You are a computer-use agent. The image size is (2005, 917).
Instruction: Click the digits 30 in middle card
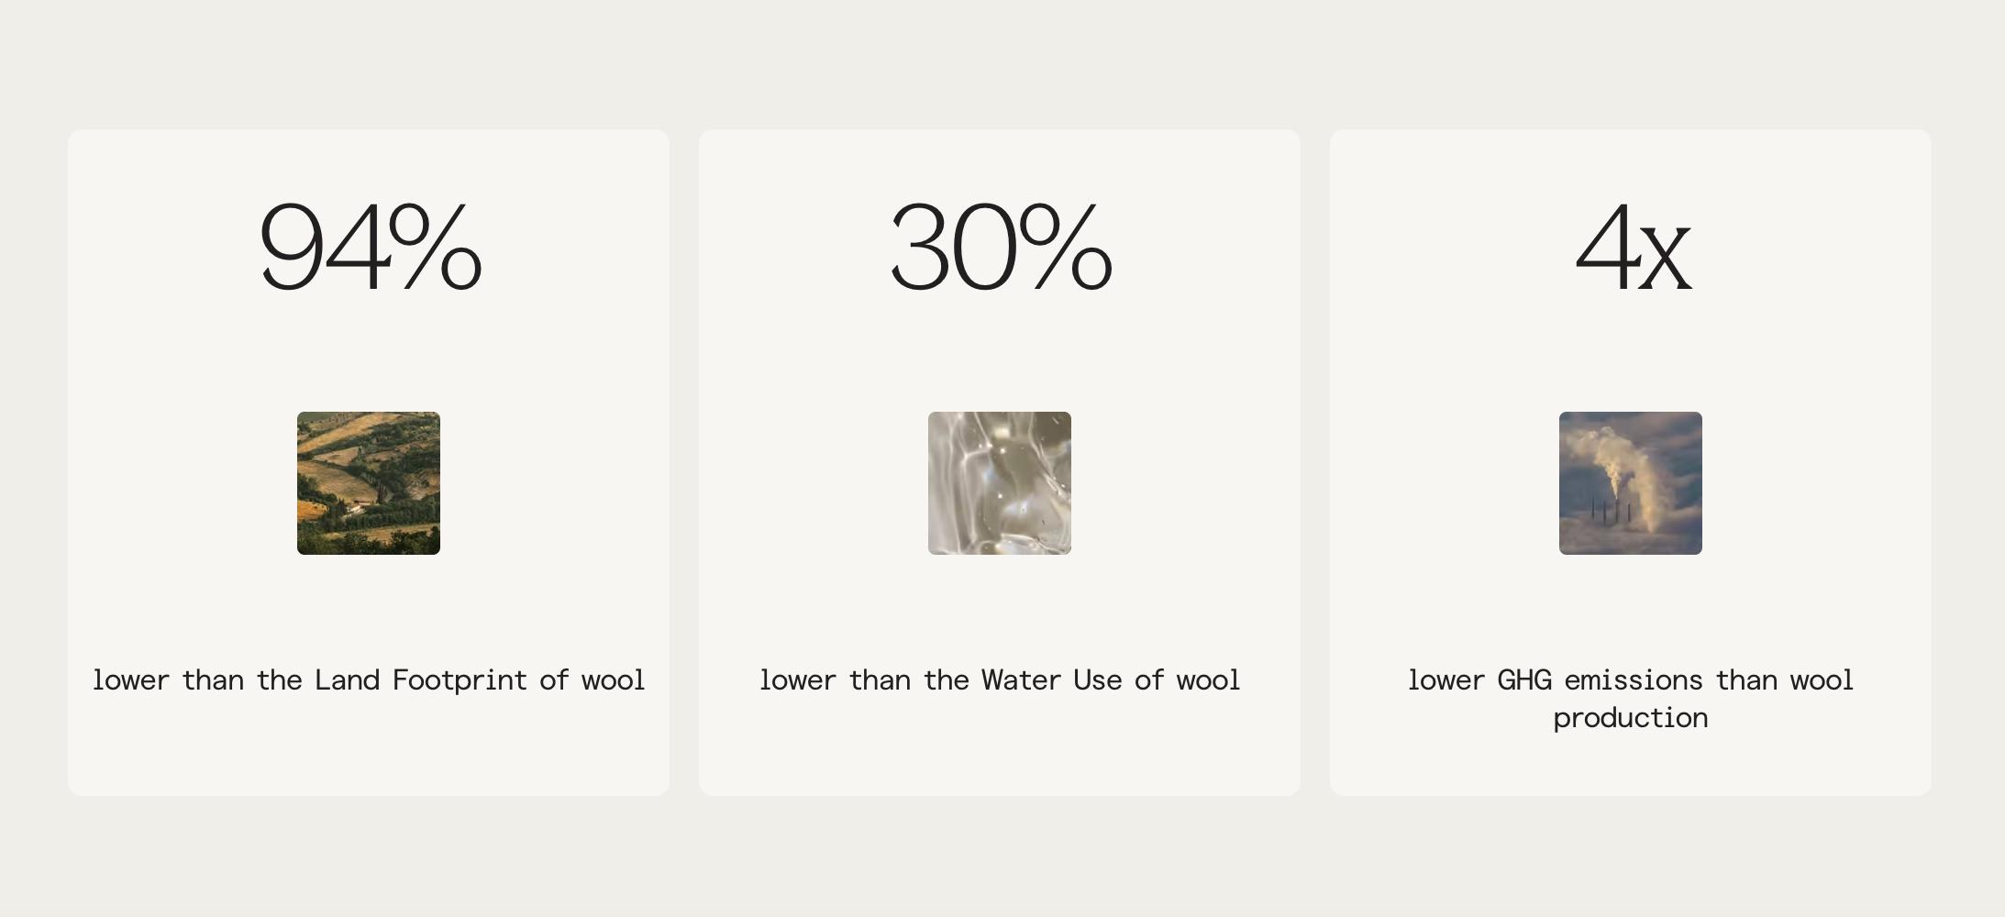954,248
